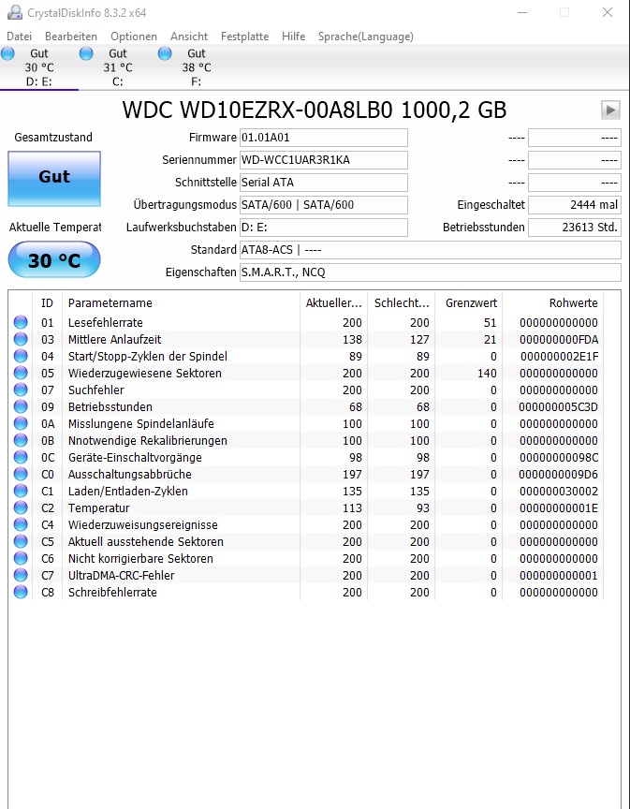Click the Standard field ATA8-ACS
630x809 pixels.
click(431, 250)
